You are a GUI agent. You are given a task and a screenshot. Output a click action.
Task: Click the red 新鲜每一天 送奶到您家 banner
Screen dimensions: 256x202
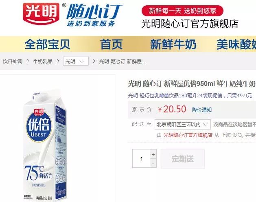pyautogui.click(x=182, y=11)
